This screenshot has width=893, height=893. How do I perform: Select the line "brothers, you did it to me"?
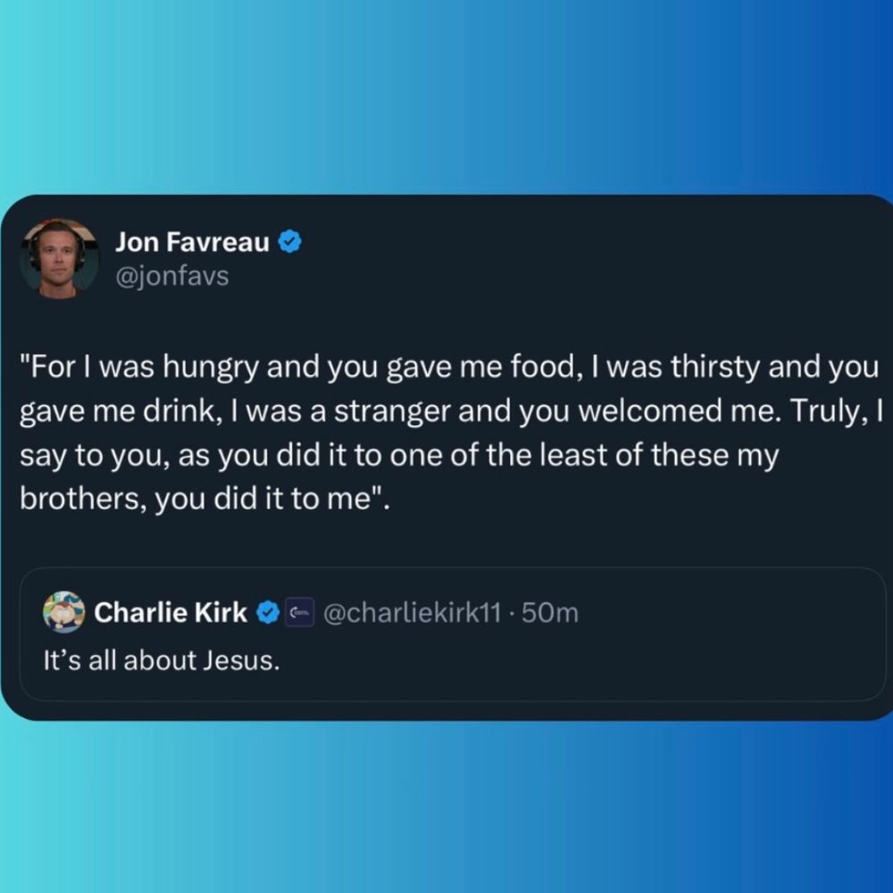[x=205, y=499]
